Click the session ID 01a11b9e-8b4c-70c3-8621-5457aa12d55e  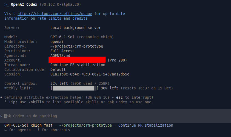[90, 74]
